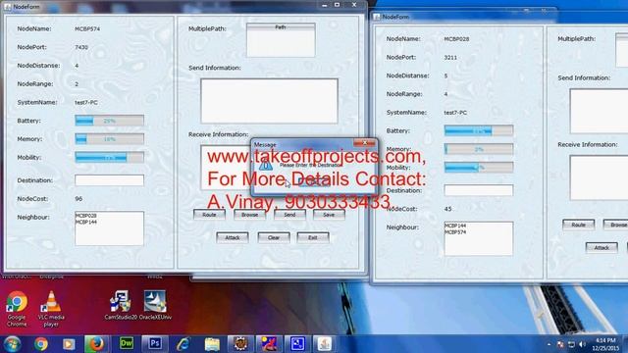This screenshot has height=353, width=628.
Task: Click NodeName value MCBP028
Action: click(456, 39)
